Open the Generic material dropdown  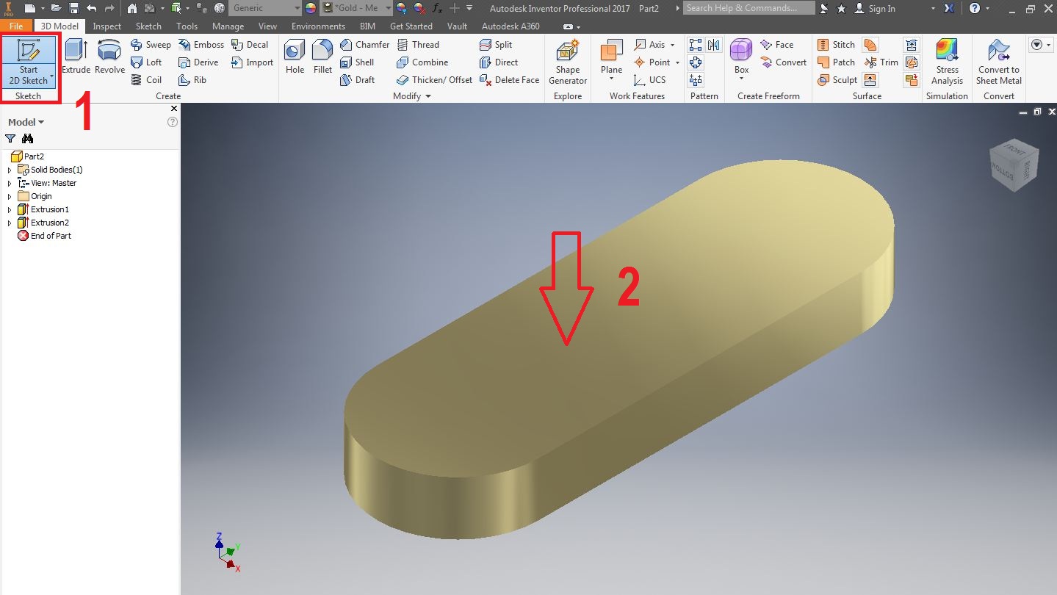264,8
